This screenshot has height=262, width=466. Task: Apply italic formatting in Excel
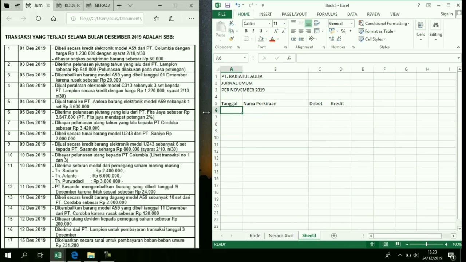click(253, 31)
